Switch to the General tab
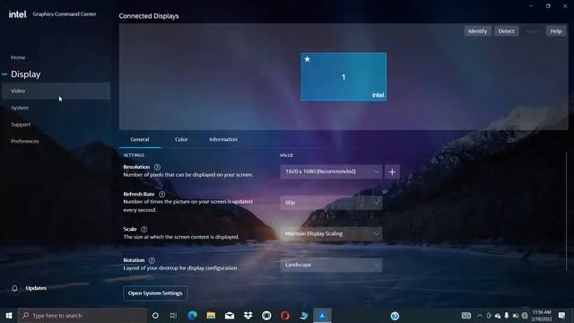 tap(140, 140)
